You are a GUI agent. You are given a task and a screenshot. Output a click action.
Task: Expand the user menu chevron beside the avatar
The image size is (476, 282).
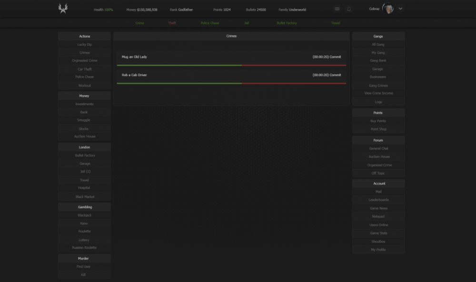[x=400, y=9]
